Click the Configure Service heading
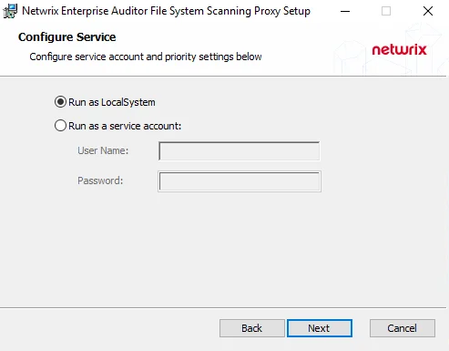 tap(67, 37)
